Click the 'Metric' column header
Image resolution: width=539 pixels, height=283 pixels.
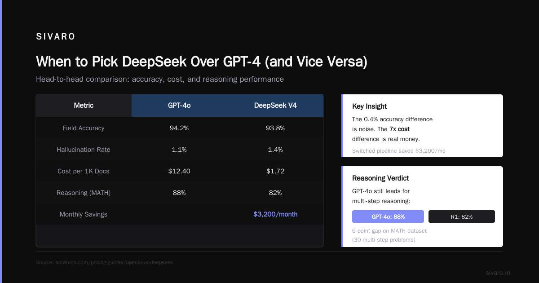[x=84, y=106]
